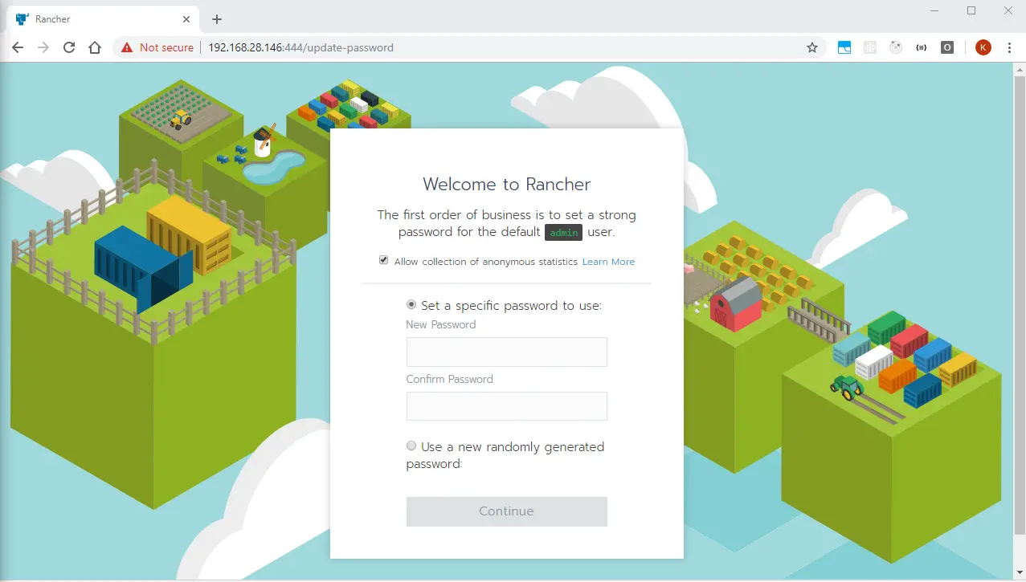Image resolution: width=1026 pixels, height=582 pixels.
Task: Click the circular gray extension icon
Action: point(896,47)
